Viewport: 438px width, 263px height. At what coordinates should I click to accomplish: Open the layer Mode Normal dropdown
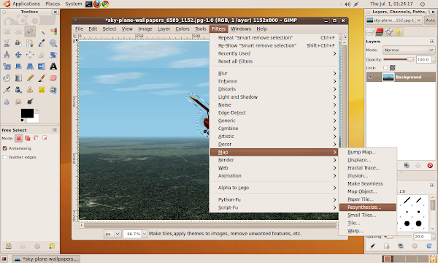pos(409,50)
